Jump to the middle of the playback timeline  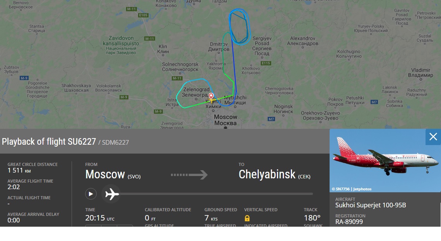(216, 194)
